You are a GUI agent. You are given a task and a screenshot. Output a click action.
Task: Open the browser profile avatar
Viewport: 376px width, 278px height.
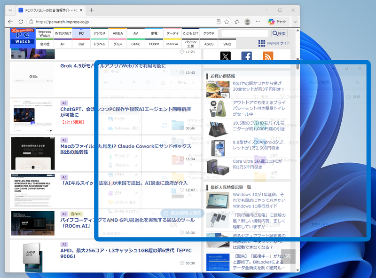248,22
